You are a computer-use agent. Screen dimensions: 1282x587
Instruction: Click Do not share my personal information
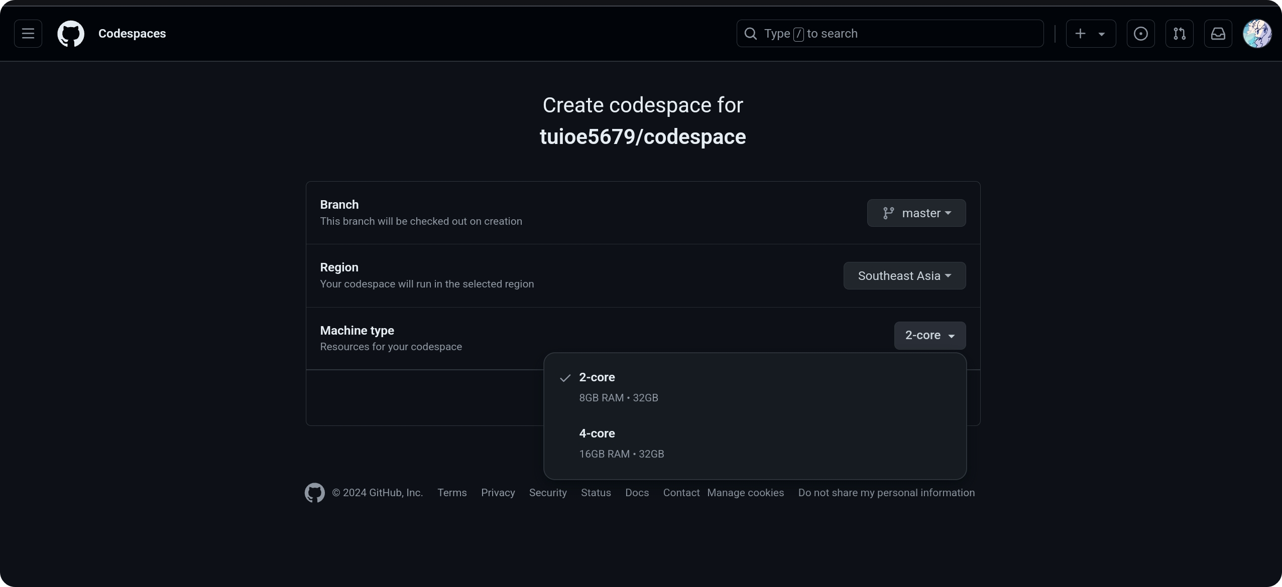tap(886, 493)
